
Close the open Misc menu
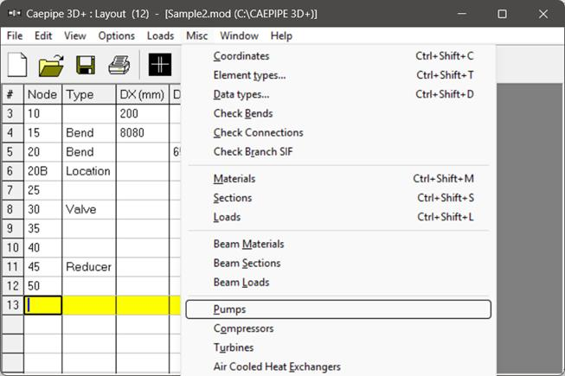pyautogui.click(x=196, y=35)
